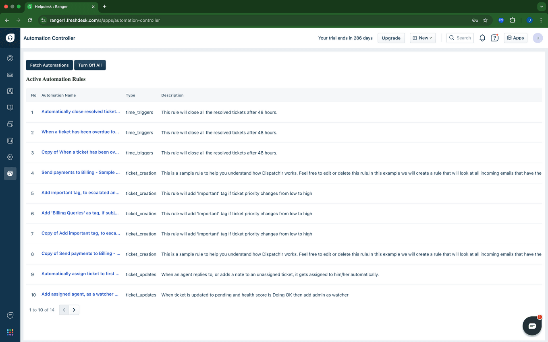Close the Helpdesk : Ranger tab
Viewport: 548px width, 342px height.
click(93, 6)
